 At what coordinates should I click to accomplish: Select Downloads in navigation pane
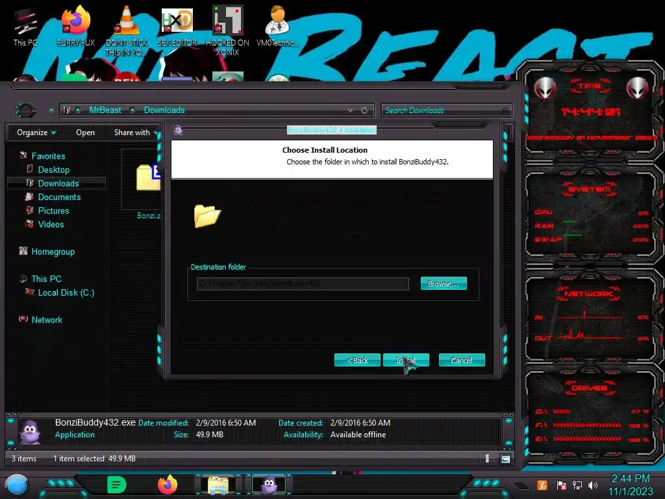tap(58, 183)
